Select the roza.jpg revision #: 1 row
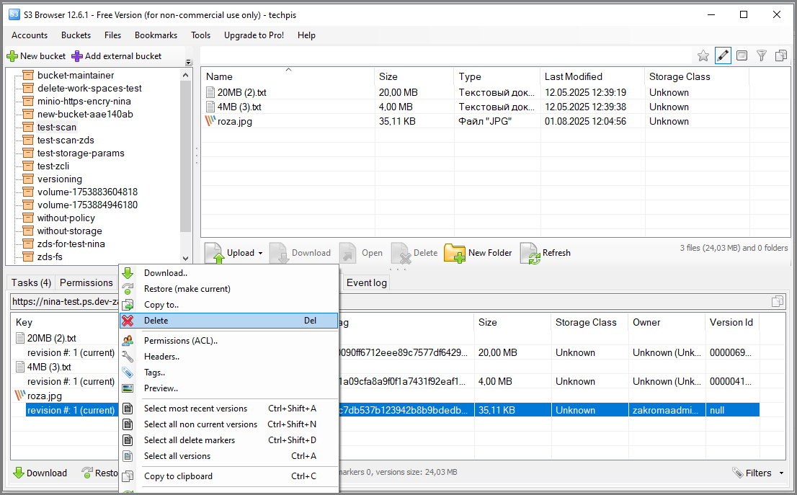This screenshot has width=797, height=495. (393, 410)
